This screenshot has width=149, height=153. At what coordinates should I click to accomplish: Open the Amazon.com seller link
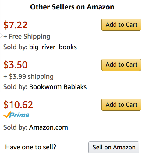[x=48, y=127]
